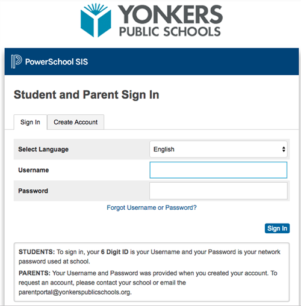
Task: Click the Select Language label
Action: 43,149
